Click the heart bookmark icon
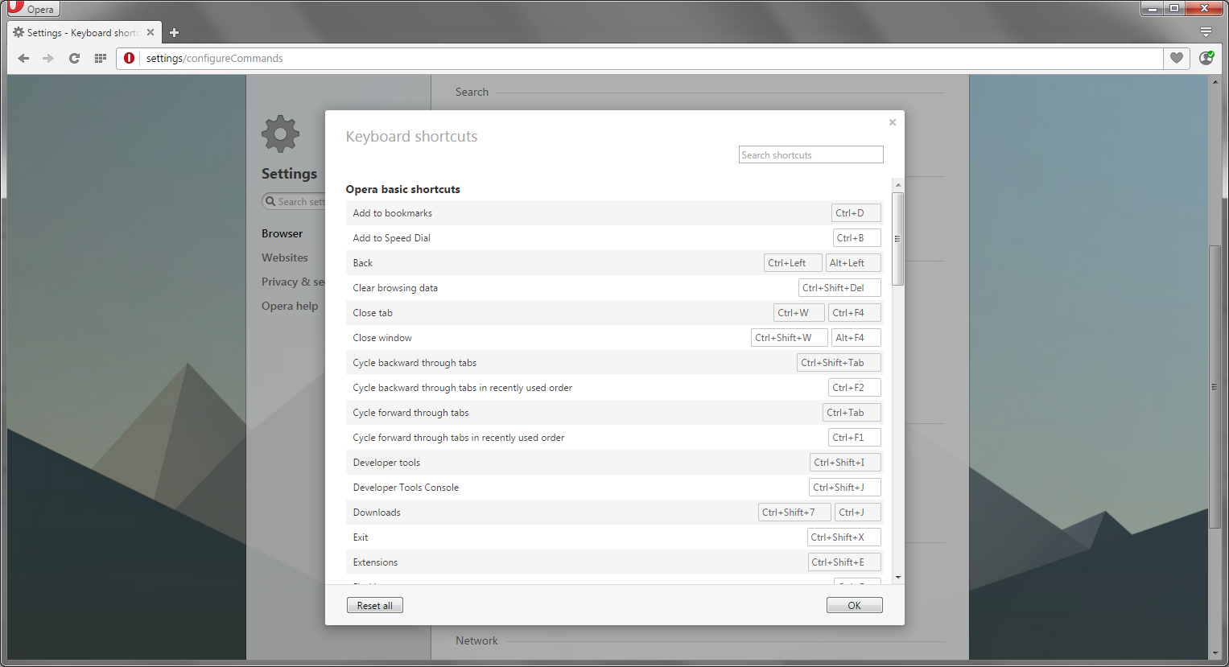 click(x=1176, y=58)
